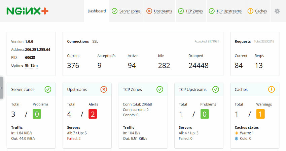This screenshot has width=286, height=151.
Task: Click the Uptime 8h 15m value
Action: point(31,65)
